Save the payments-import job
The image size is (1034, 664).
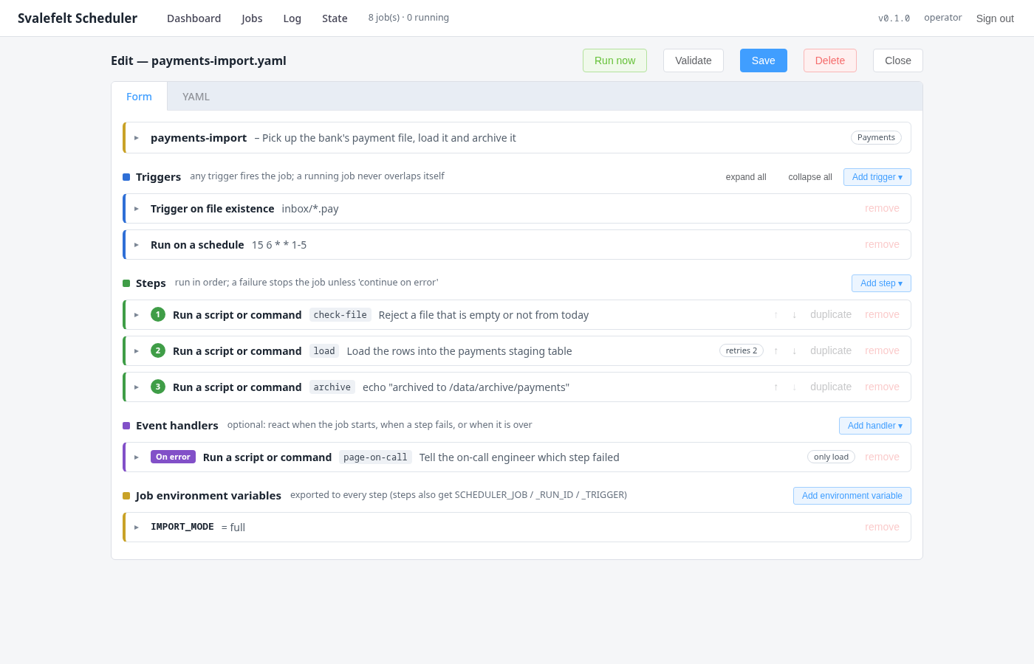(764, 60)
